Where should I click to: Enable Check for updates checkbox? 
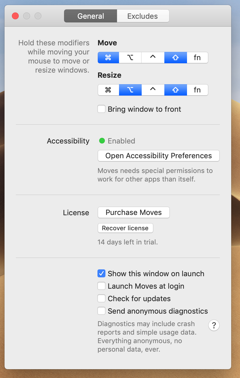point(101,299)
